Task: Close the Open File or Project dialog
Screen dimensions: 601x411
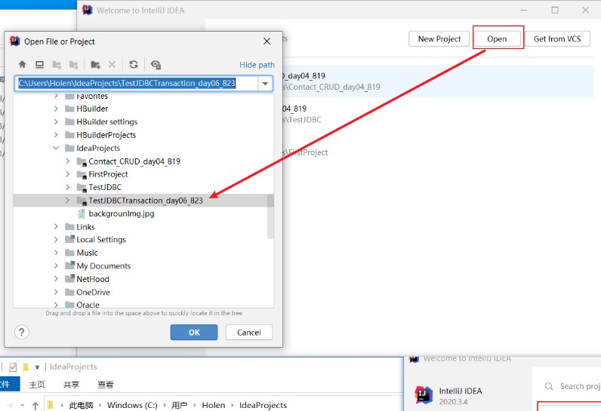Action: click(267, 41)
